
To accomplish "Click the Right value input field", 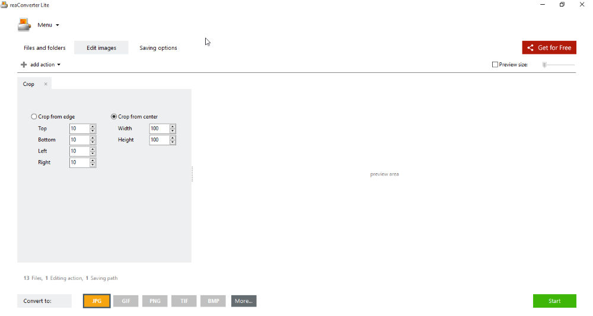I will 79,162.
